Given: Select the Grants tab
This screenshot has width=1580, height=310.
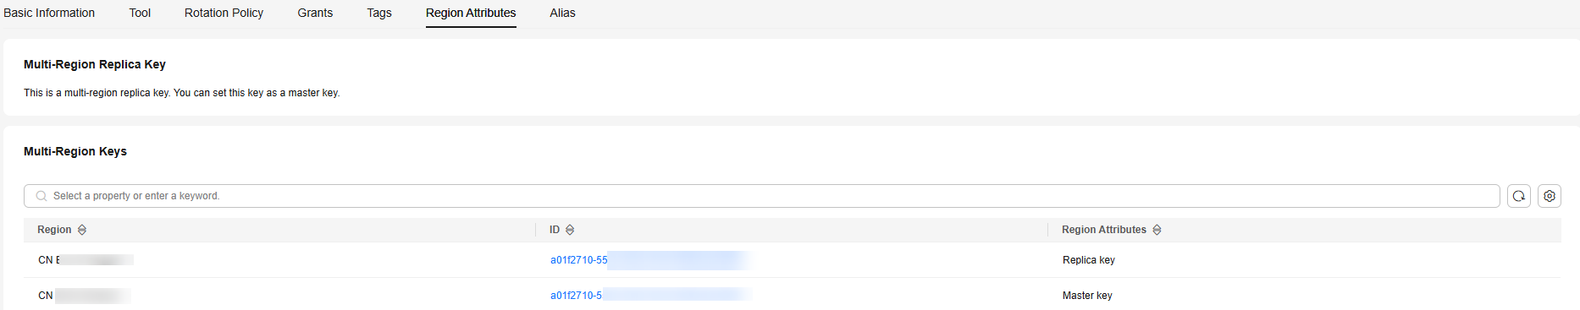Looking at the screenshot, I should pyautogui.click(x=315, y=13).
